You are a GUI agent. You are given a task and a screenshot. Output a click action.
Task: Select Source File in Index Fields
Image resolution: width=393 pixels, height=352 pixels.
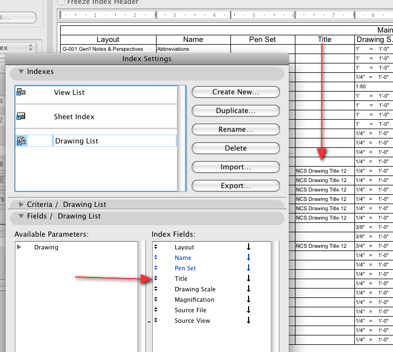tap(190, 310)
